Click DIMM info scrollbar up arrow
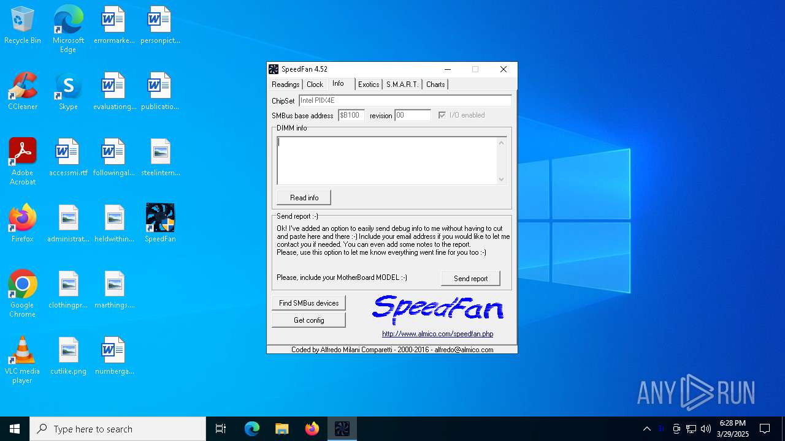 click(502, 143)
